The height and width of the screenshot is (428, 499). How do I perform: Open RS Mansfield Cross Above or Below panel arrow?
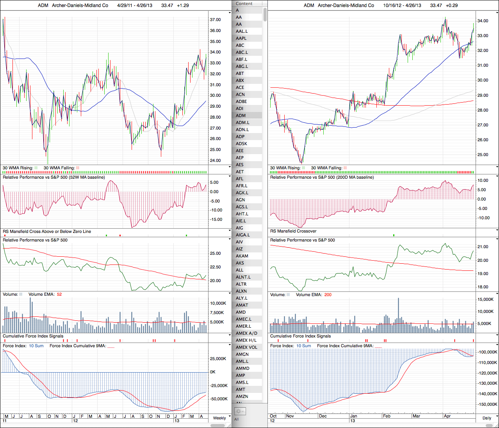(230, 231)
